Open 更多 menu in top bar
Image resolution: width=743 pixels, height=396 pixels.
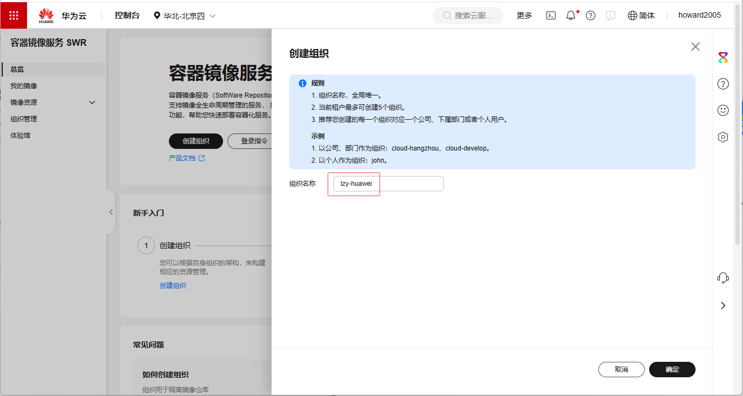pyautogui.click(x=524, y=15)
